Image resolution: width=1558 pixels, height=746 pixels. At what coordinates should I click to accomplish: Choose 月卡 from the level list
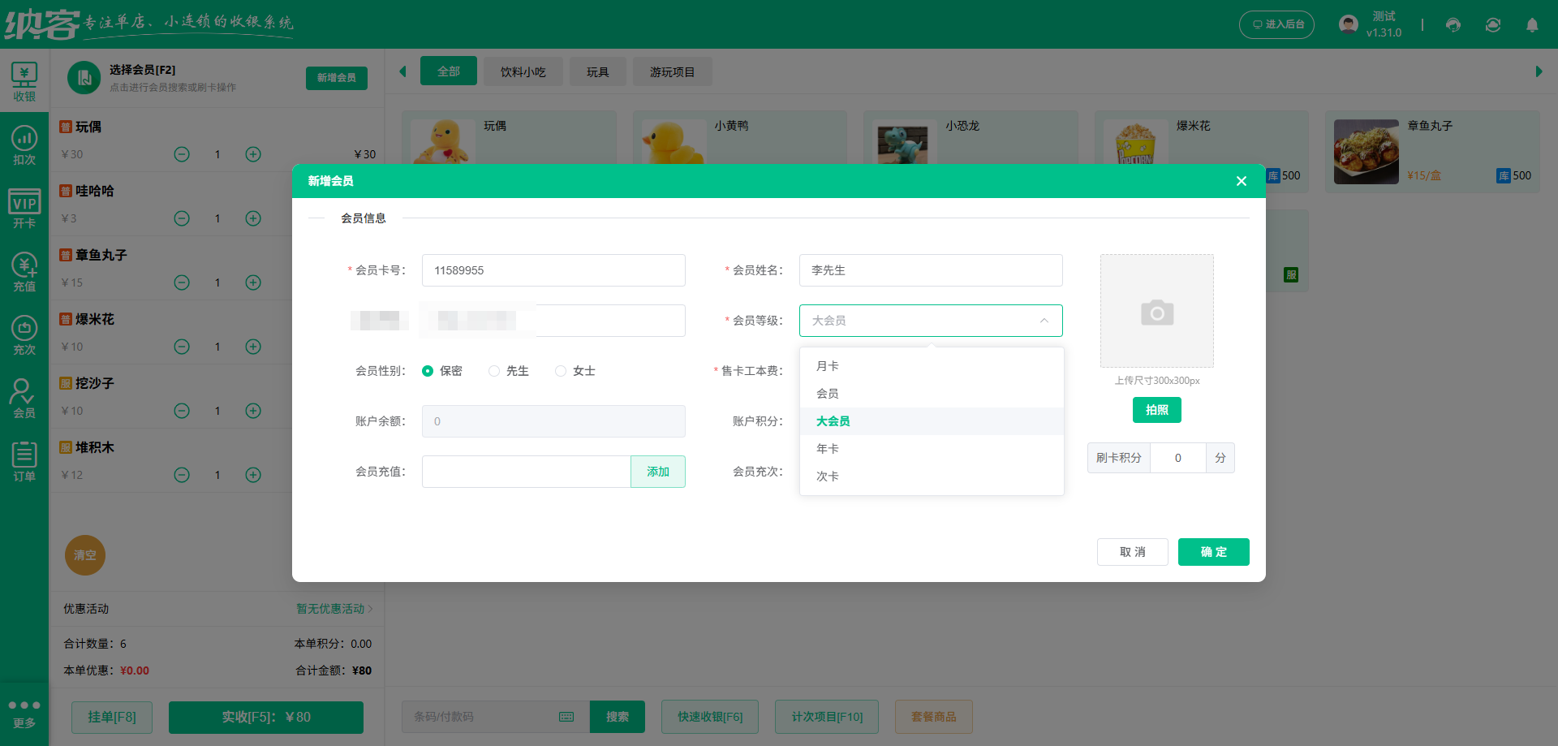828,366
